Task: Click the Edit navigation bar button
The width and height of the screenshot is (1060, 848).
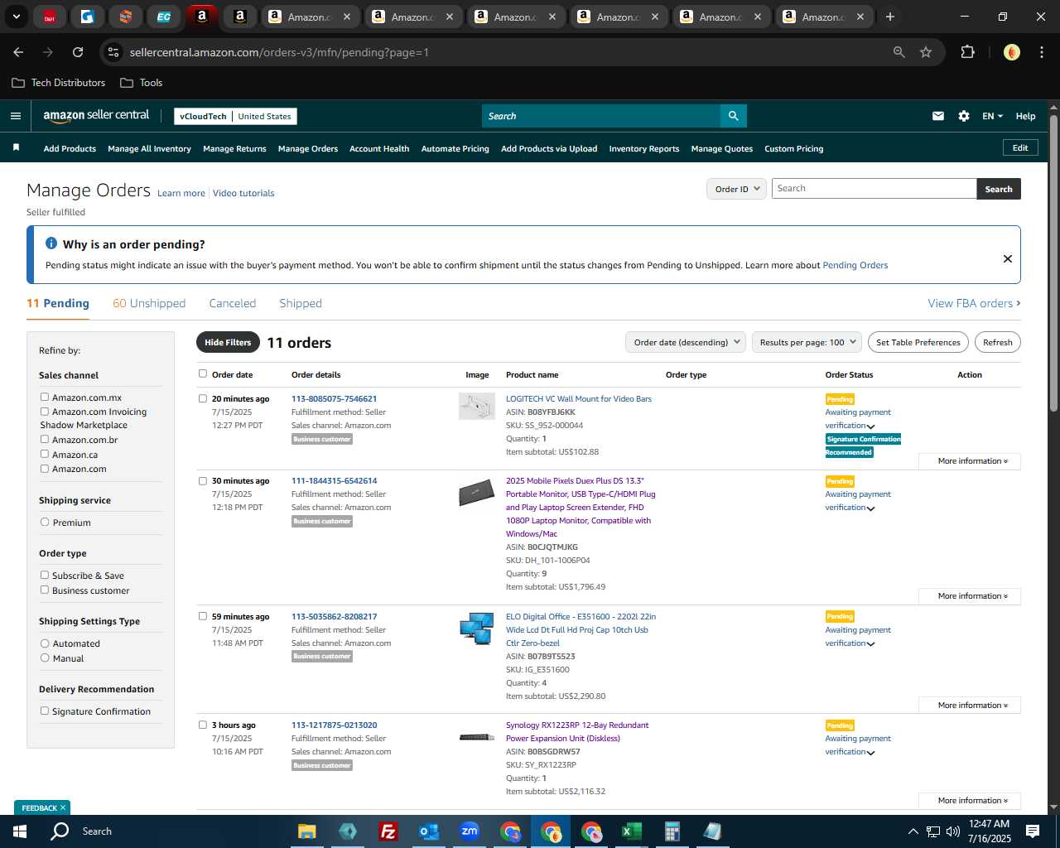Action: [x=1020, y=147]
